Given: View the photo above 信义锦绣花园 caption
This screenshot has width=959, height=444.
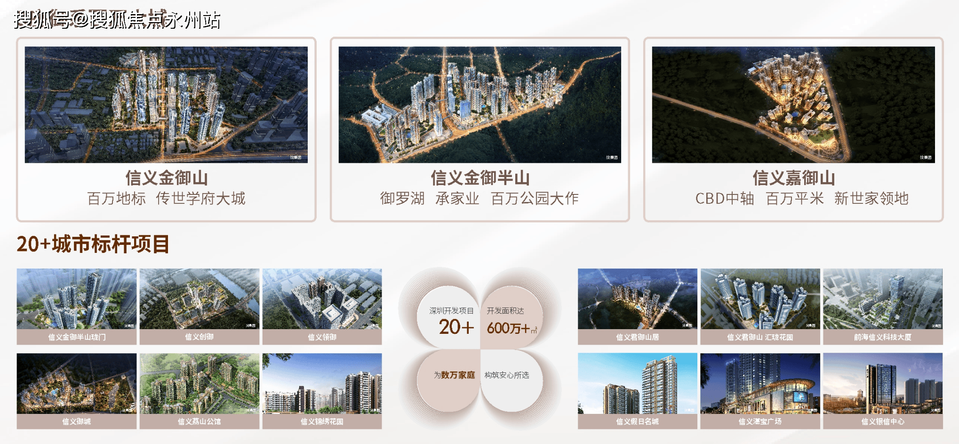Looking at the screenshot, I should click(x=322, y=383).
